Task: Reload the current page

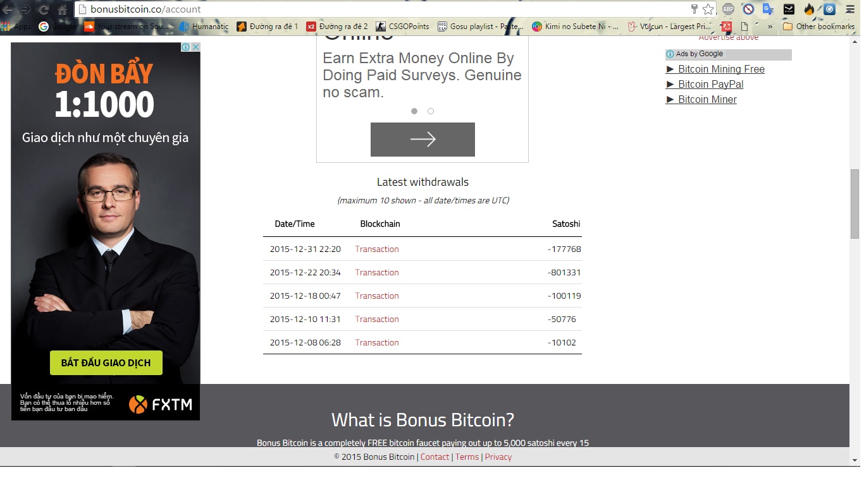Action: click(44, 9)
